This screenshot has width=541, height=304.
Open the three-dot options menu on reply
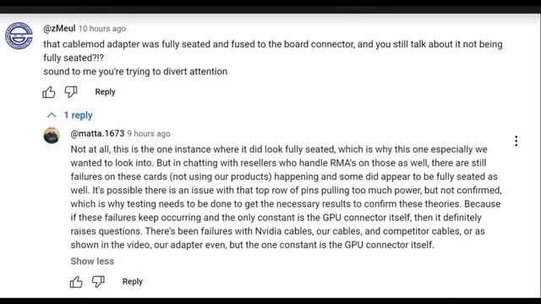pos(516,141)
